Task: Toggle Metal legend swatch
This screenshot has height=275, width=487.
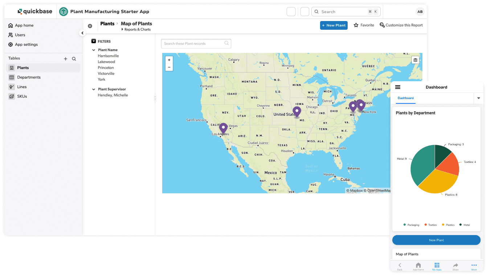Action: (x=461, y=225)
